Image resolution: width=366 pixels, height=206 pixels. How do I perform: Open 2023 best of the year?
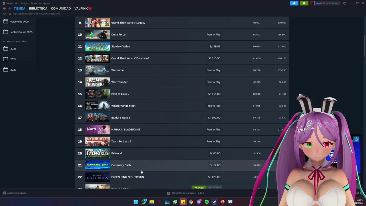click(x=13, y=70)
